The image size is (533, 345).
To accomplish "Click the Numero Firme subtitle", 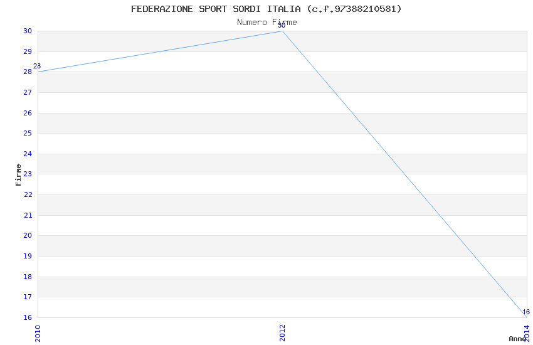I will pos(267,23).
